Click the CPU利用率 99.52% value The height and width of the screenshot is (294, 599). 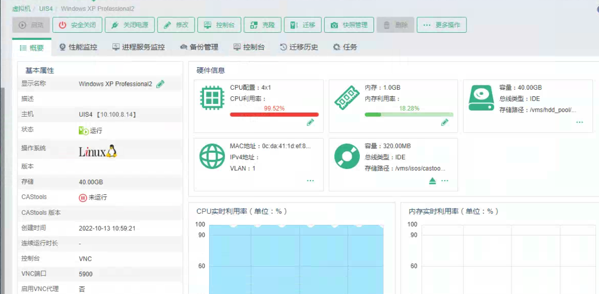pos(274,108)
